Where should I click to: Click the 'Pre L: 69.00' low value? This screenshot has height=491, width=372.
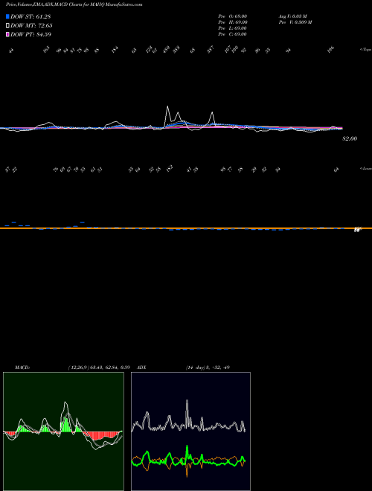click(234, 28)
